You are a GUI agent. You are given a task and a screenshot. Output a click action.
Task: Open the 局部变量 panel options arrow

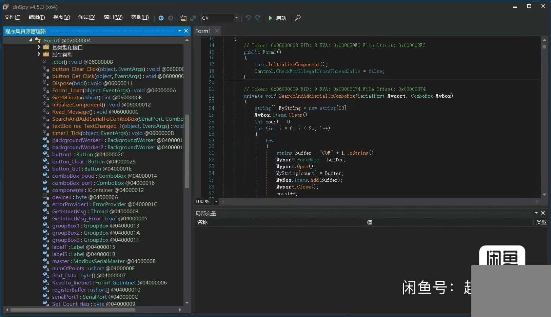(x=536, y=213)
